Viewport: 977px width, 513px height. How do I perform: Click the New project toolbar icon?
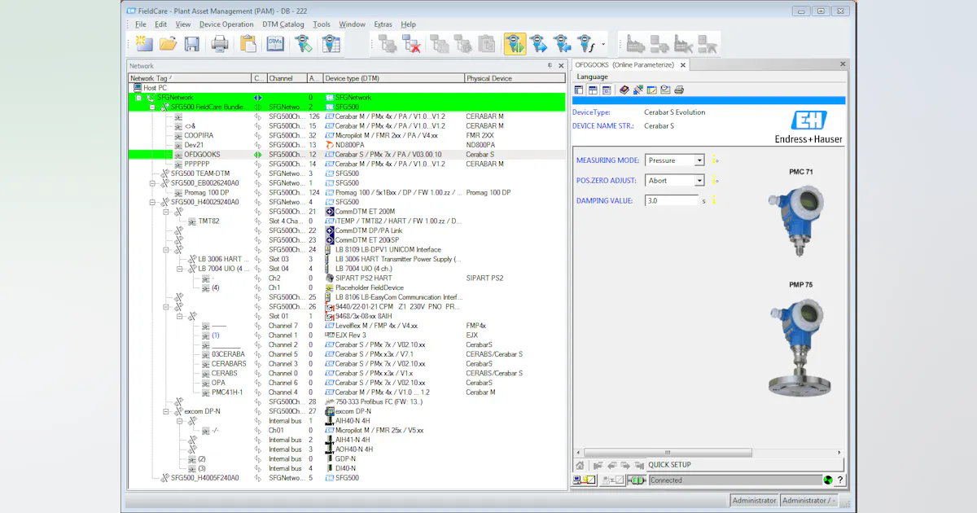click(143, 44)
